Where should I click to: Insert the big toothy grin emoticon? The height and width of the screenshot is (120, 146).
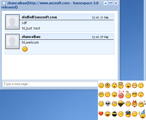click(135, 85)
